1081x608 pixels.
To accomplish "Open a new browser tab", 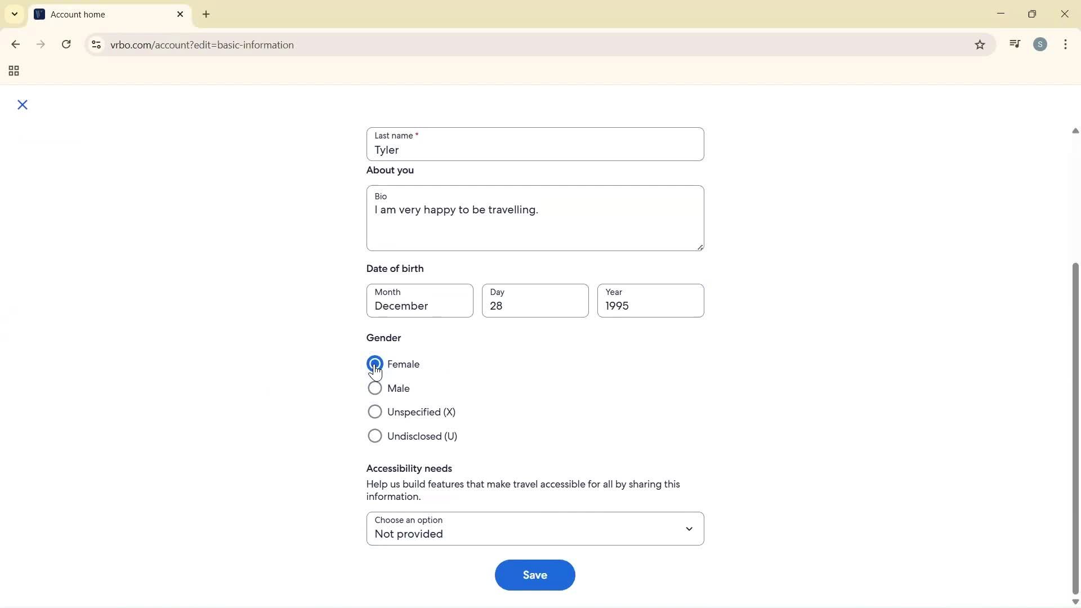I will (206, 14).
